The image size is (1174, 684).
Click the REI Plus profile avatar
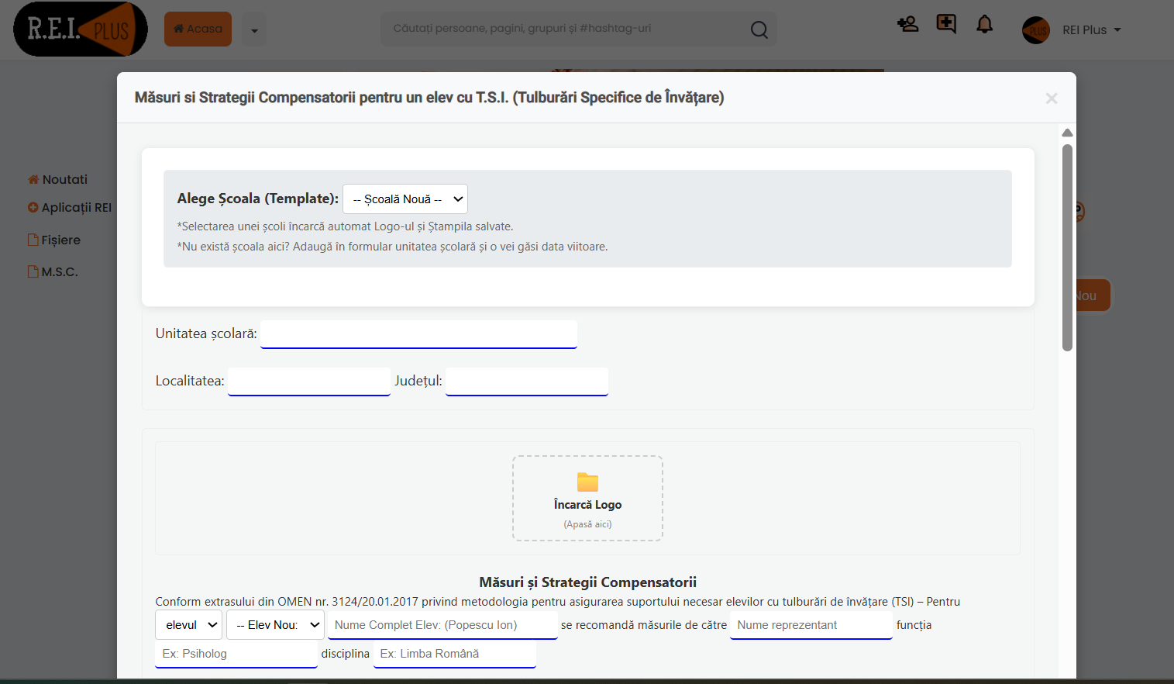coord(1035,29)
